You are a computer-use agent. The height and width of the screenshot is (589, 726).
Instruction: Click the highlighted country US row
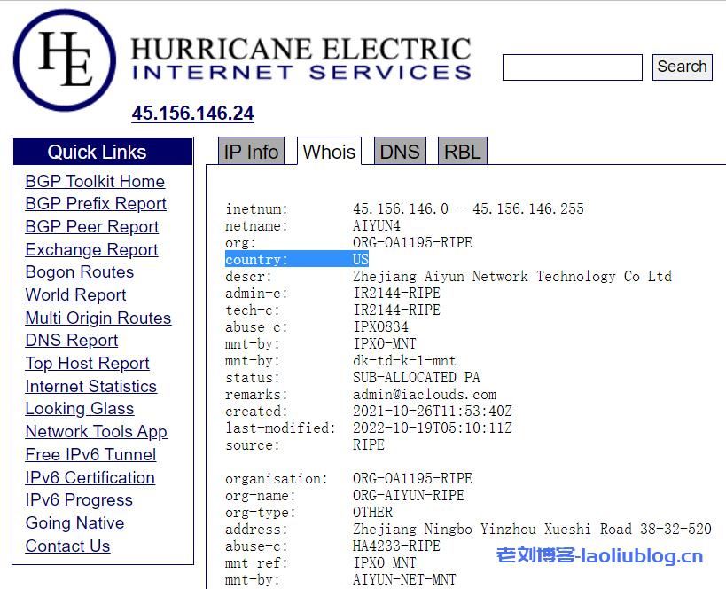[296, 260]
